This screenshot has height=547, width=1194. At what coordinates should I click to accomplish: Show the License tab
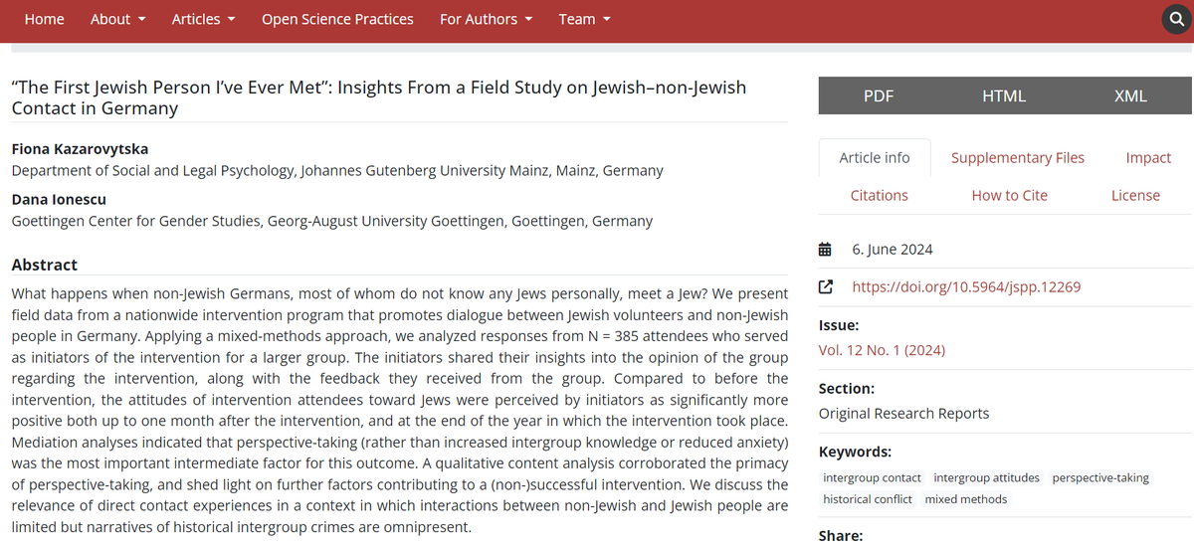click(x=1135, y=195)
